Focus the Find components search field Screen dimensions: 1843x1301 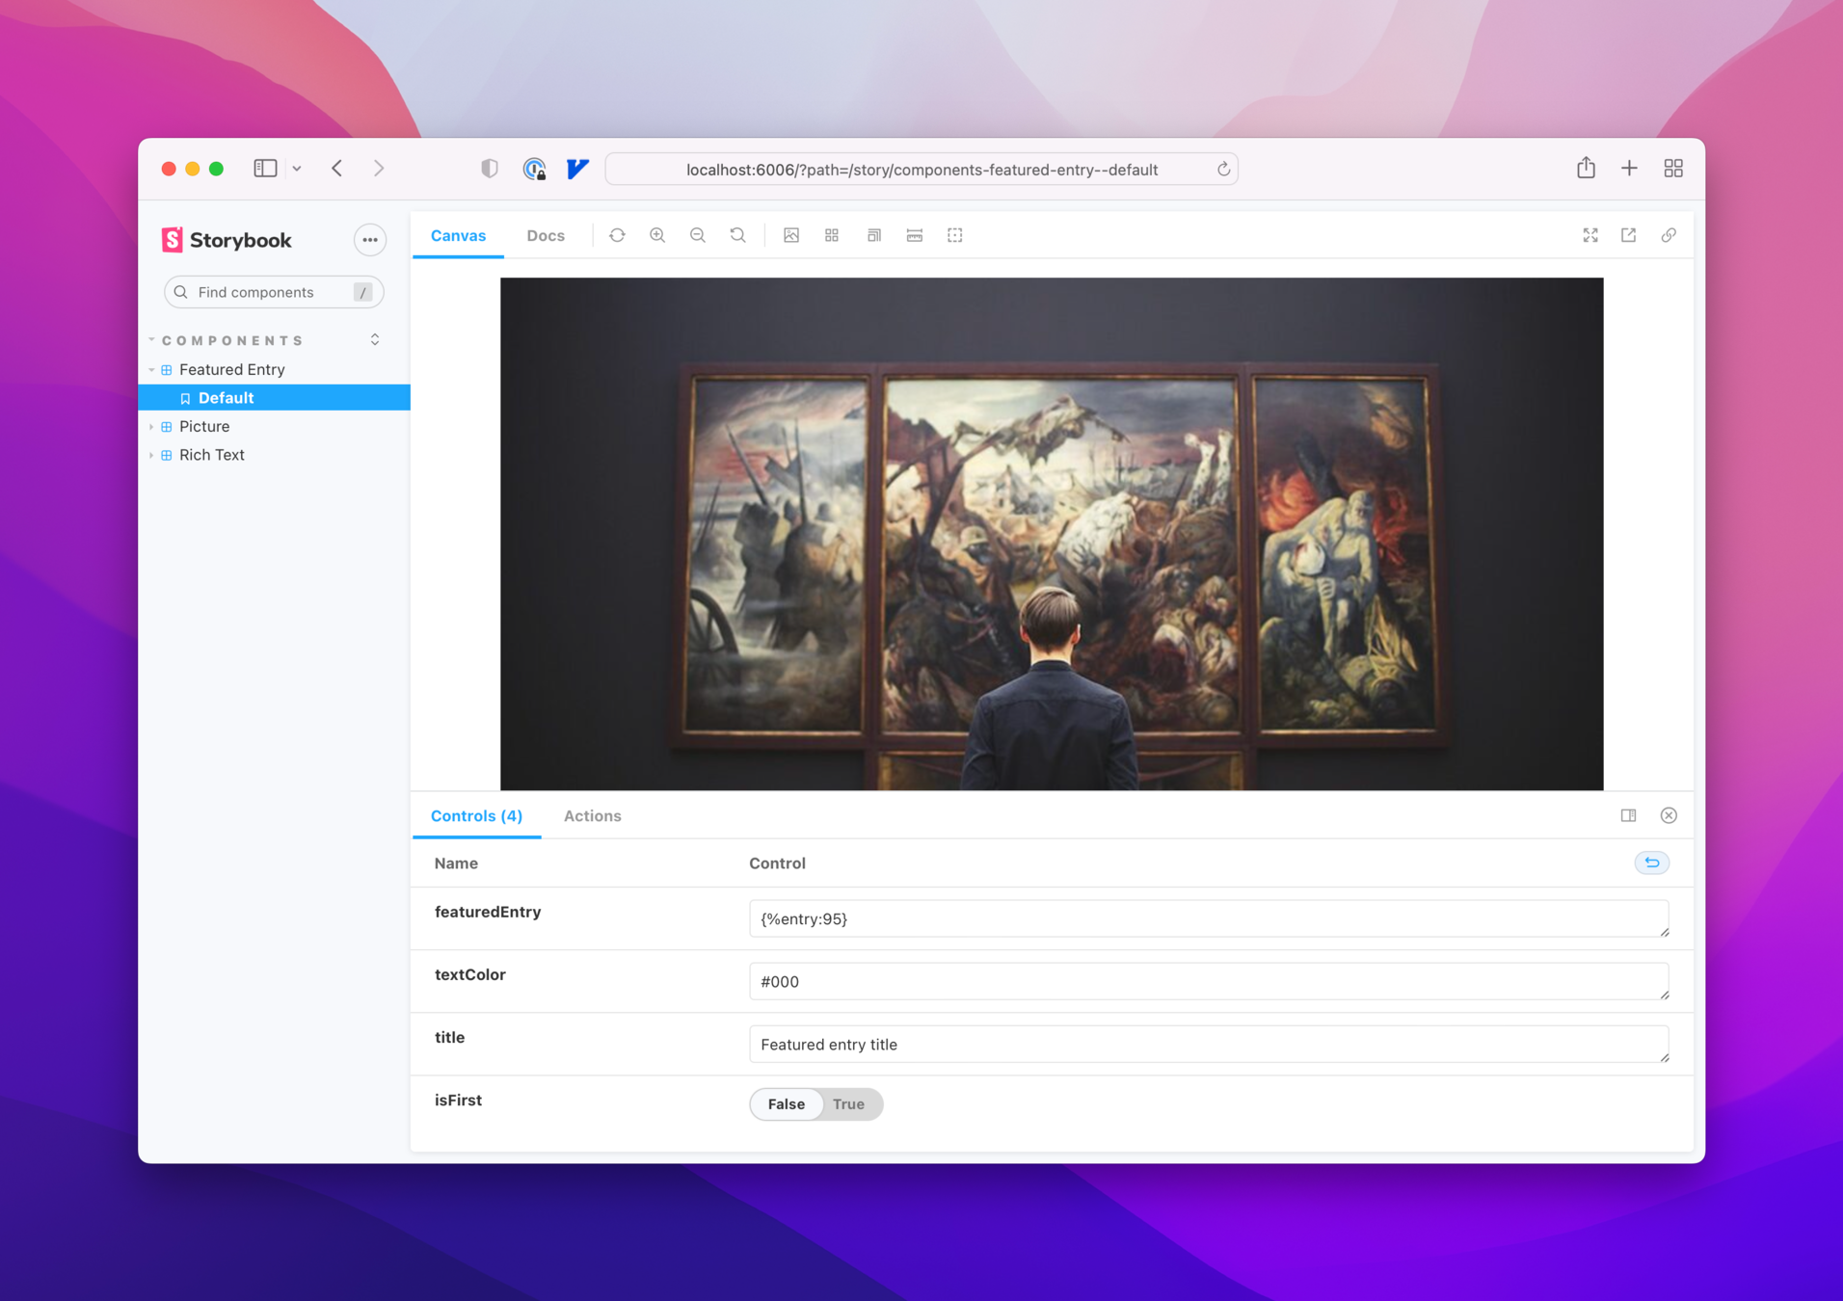[x=274, y=292]
